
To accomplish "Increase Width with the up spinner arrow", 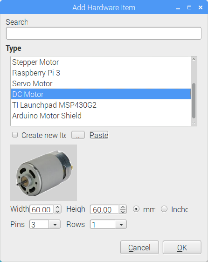I will pyautogui.click(x=57, y=207).
